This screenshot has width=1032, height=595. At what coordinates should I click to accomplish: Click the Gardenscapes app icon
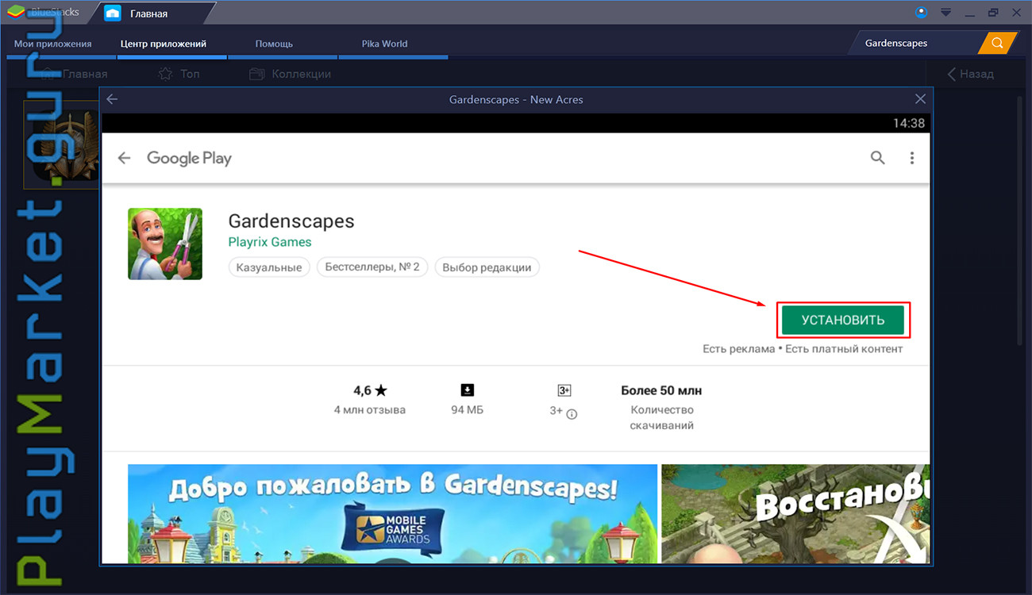point(165,244)
